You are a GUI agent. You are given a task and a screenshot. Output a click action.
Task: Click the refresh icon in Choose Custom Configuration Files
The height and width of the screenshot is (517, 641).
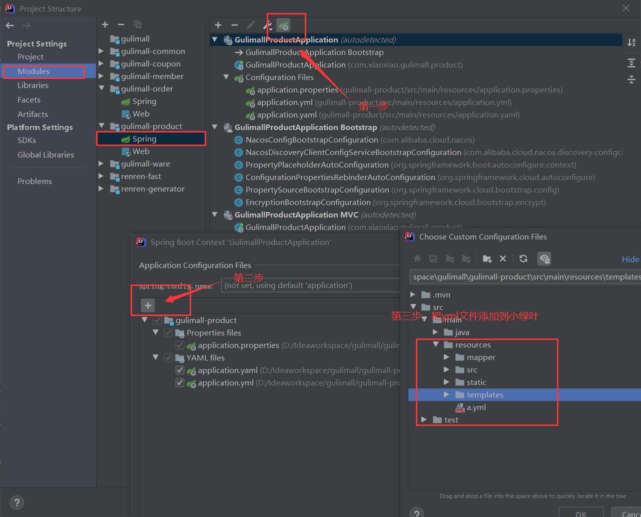pyautogui.click(x=523, y=258)
